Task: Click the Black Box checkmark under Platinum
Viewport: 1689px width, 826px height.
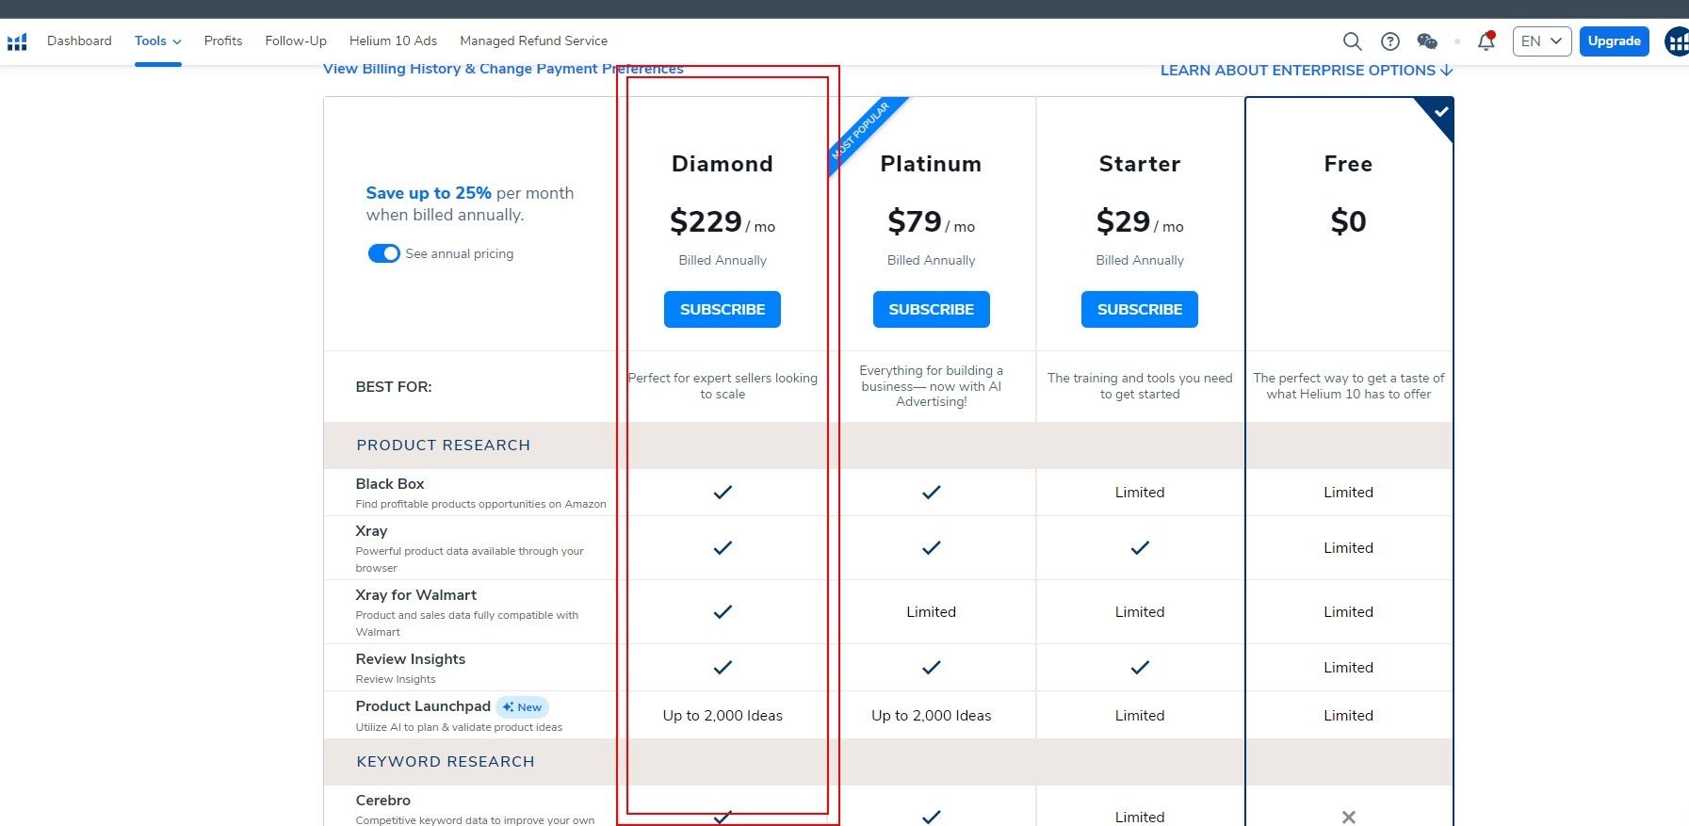Action: pyautogui.click(x=931, y=493)
